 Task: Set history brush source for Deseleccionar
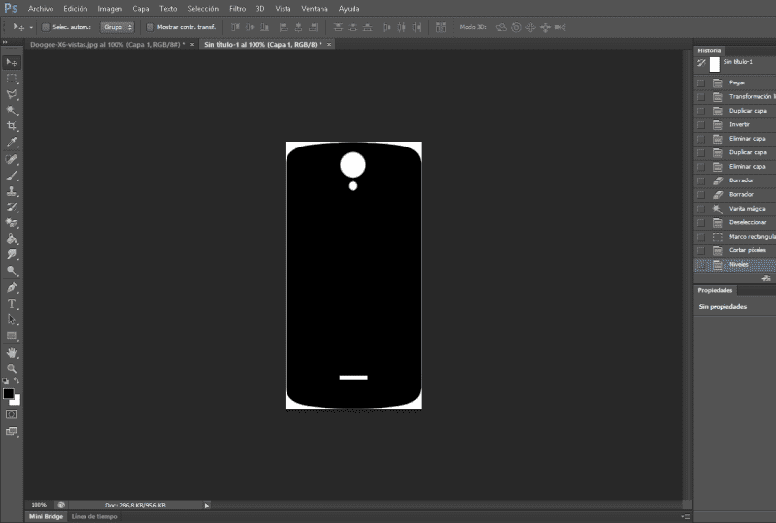click(701, 222)
